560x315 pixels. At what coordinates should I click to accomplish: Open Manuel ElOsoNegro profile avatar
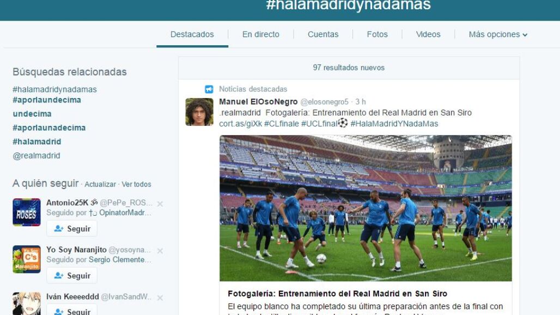199,112
